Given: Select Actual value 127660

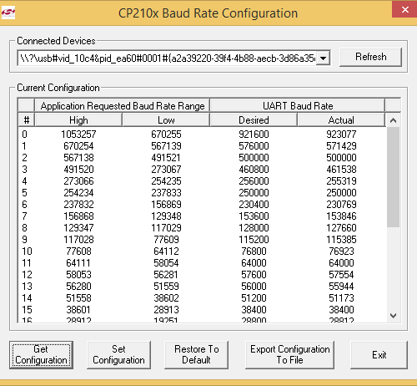Looking at the screenshot, I should 341,228.
